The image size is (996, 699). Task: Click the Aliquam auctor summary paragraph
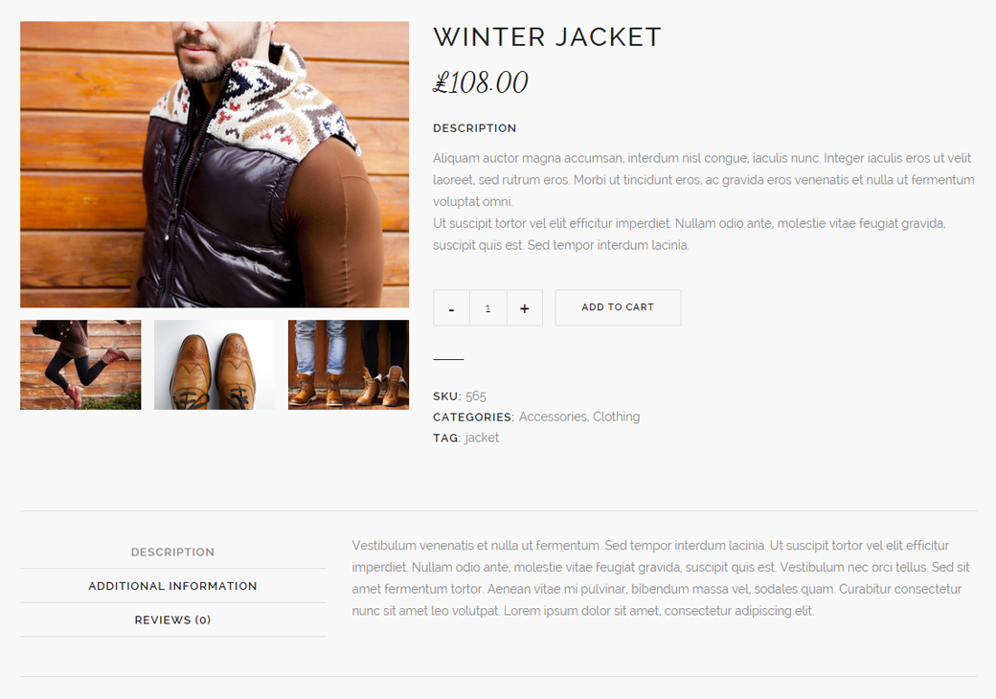point(704,201)
